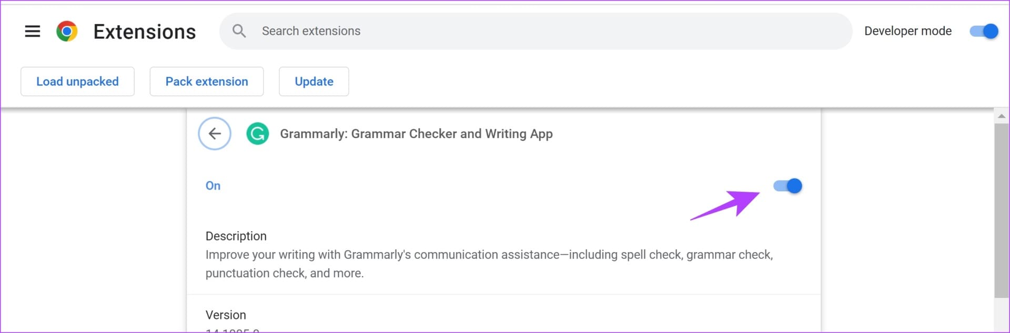This screenshot has width=1010, height=333.
Task: Click the On status label
Action: click(x=213, y=186)
